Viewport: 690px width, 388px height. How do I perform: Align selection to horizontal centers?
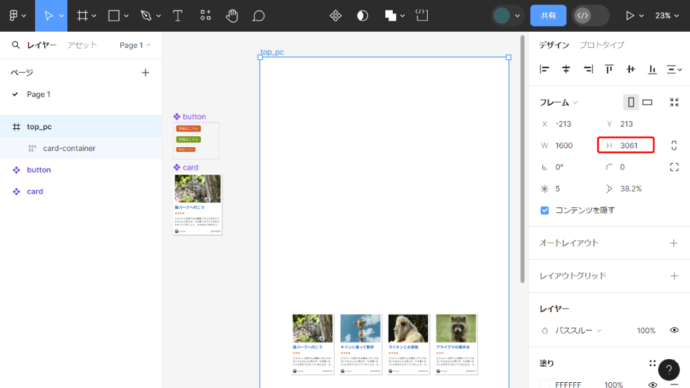click(x=566, y=70)
